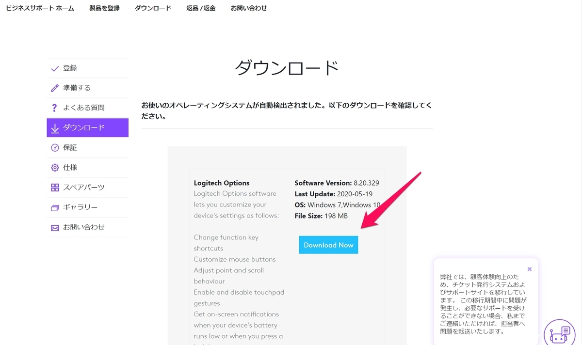Image resolution: width=582 pixels, height=345 pixels.
Task: Click the File Size 198 MB text
Action: coord(321,216)
